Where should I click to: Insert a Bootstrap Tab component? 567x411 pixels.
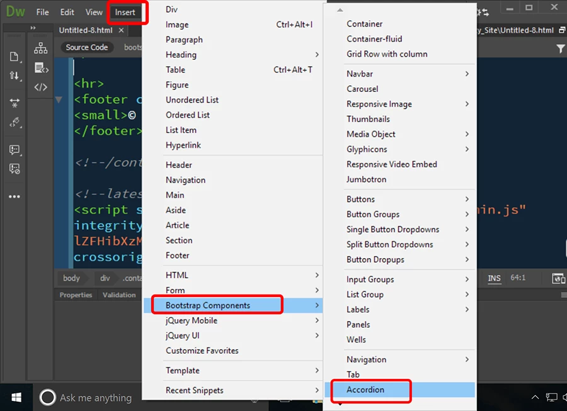tap(399, 374)
